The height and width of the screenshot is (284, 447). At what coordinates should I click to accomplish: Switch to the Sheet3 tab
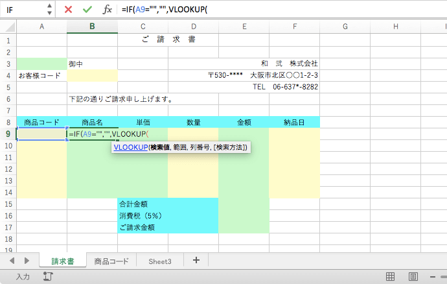tap(160, 261)
